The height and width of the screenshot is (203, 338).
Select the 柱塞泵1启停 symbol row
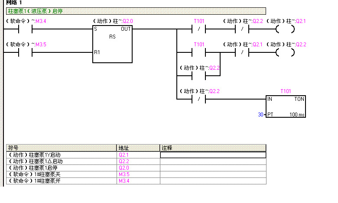[x=62, y=168]
